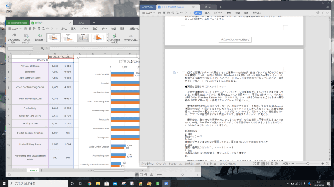This screenshot has height=187, width=334.
Task: Open Writer settings gear icon
Action: click(318, 13)
